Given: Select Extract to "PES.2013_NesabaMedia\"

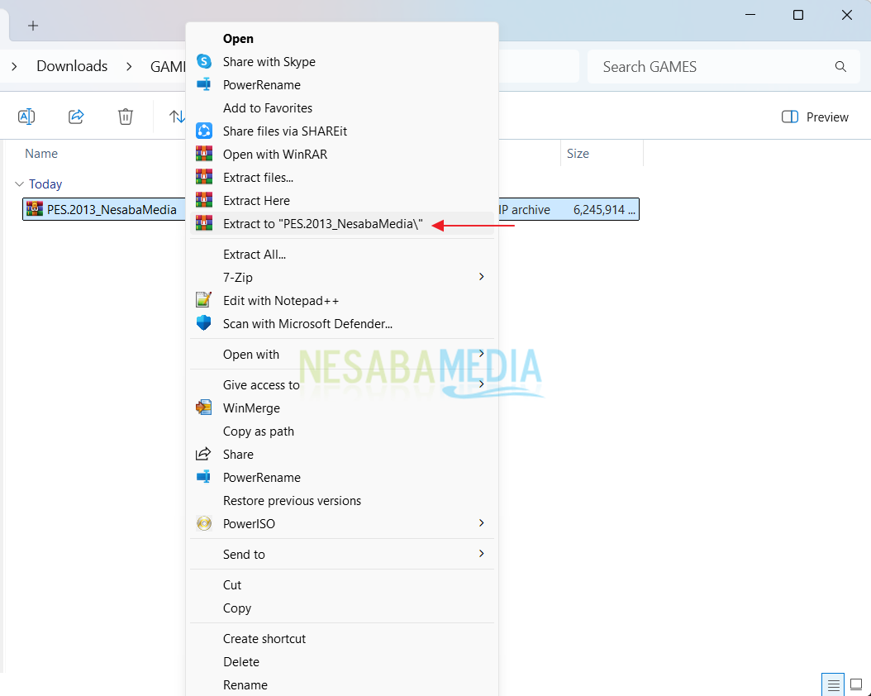Looking at the screenshot, I should 342,224.
